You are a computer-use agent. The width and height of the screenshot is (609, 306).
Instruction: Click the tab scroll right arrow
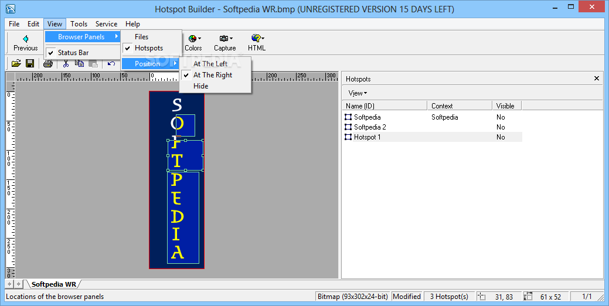tap(18, 284)
